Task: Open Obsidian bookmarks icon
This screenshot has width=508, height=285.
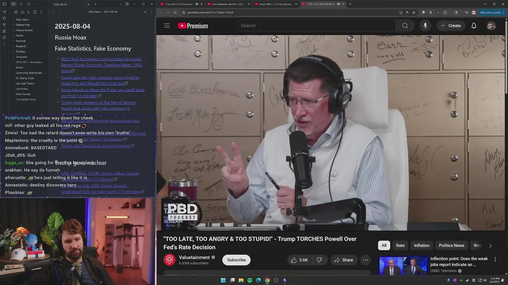Action: pos(28,4)
